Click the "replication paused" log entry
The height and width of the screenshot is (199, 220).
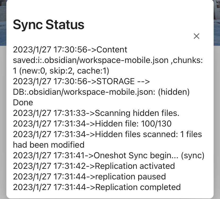89,177
